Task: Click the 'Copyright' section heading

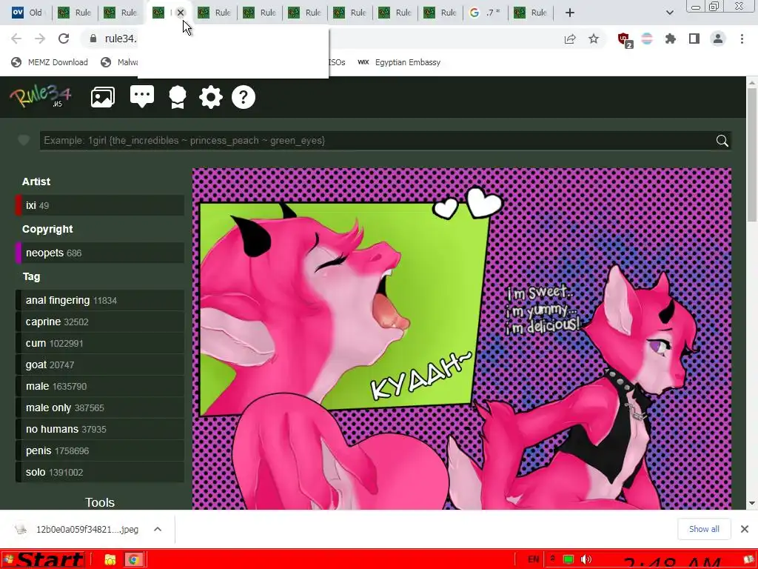Action: pos(47,230)
